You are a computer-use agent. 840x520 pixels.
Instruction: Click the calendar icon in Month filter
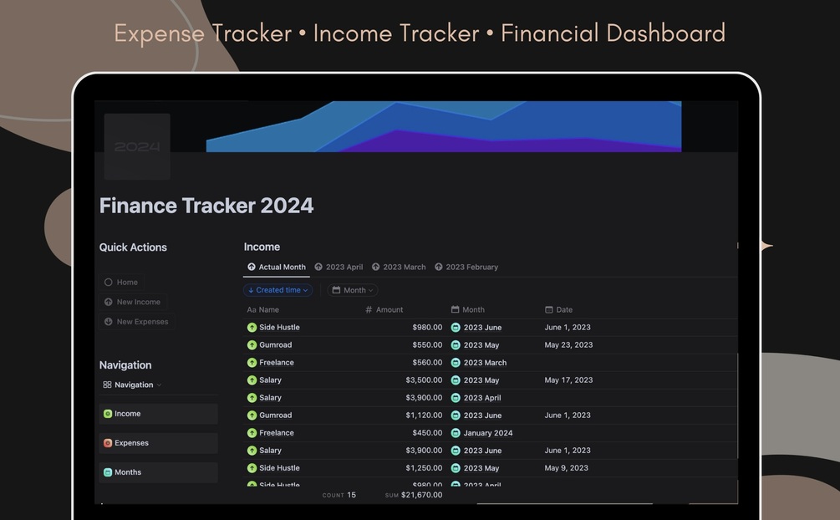pyautogui.click(x=337, y=290)
